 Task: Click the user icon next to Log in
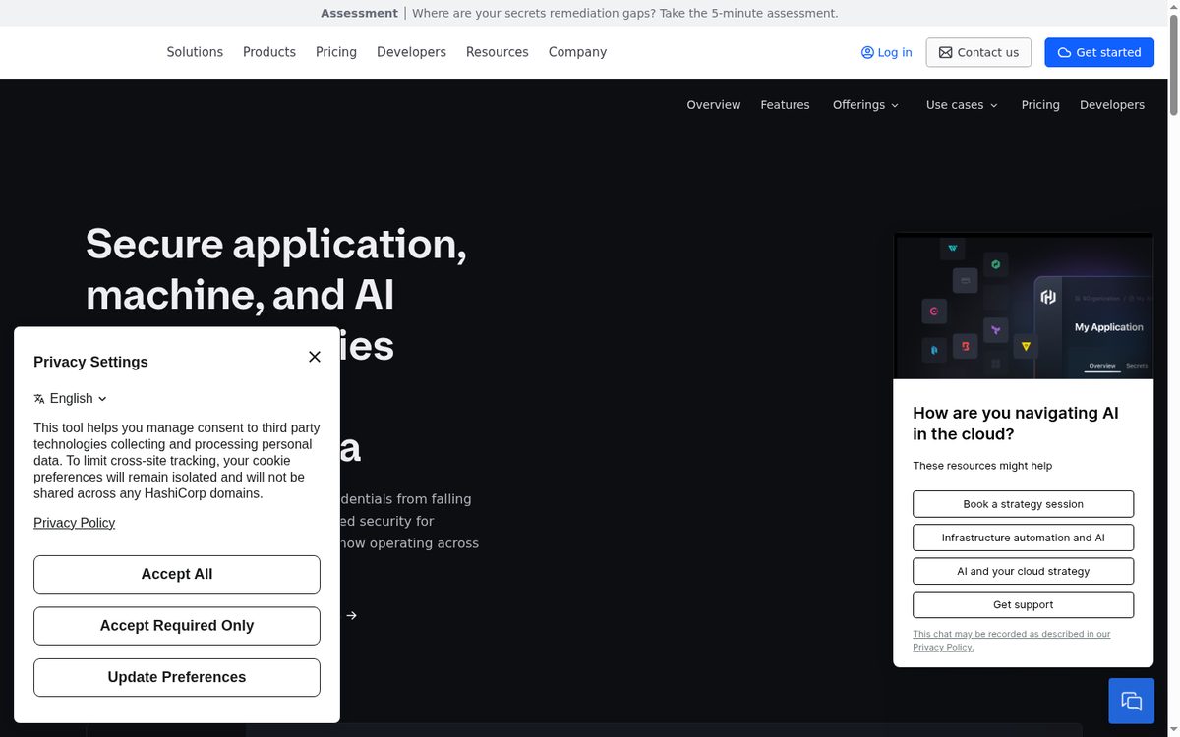point(867,52)
